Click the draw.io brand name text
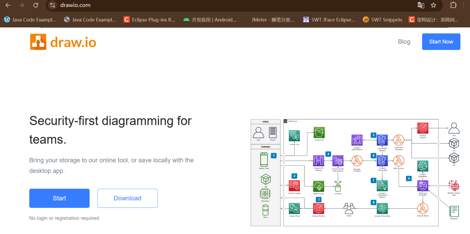Image resolution: width=470 pixels, height=234 pixels. (73, 43)
